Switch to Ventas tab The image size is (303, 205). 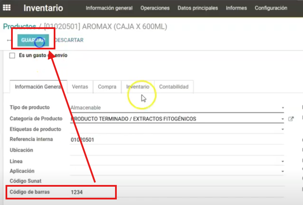tap(80, 87)
